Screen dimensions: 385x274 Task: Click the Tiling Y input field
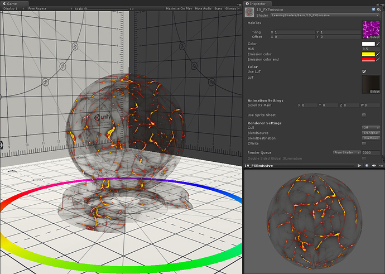point(340,32)
